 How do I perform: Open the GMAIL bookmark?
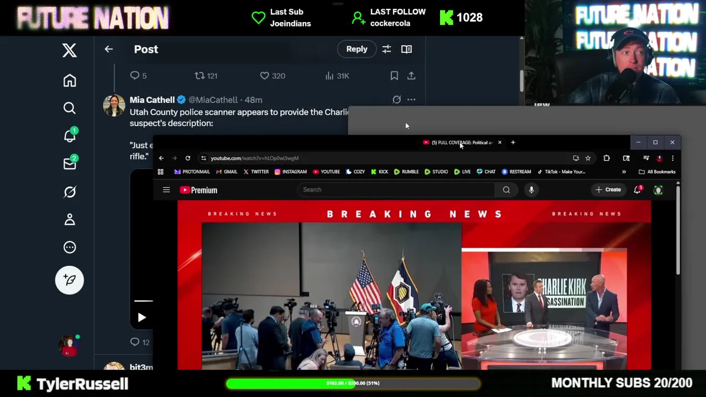pyautogui.click(x=227, y=171)
